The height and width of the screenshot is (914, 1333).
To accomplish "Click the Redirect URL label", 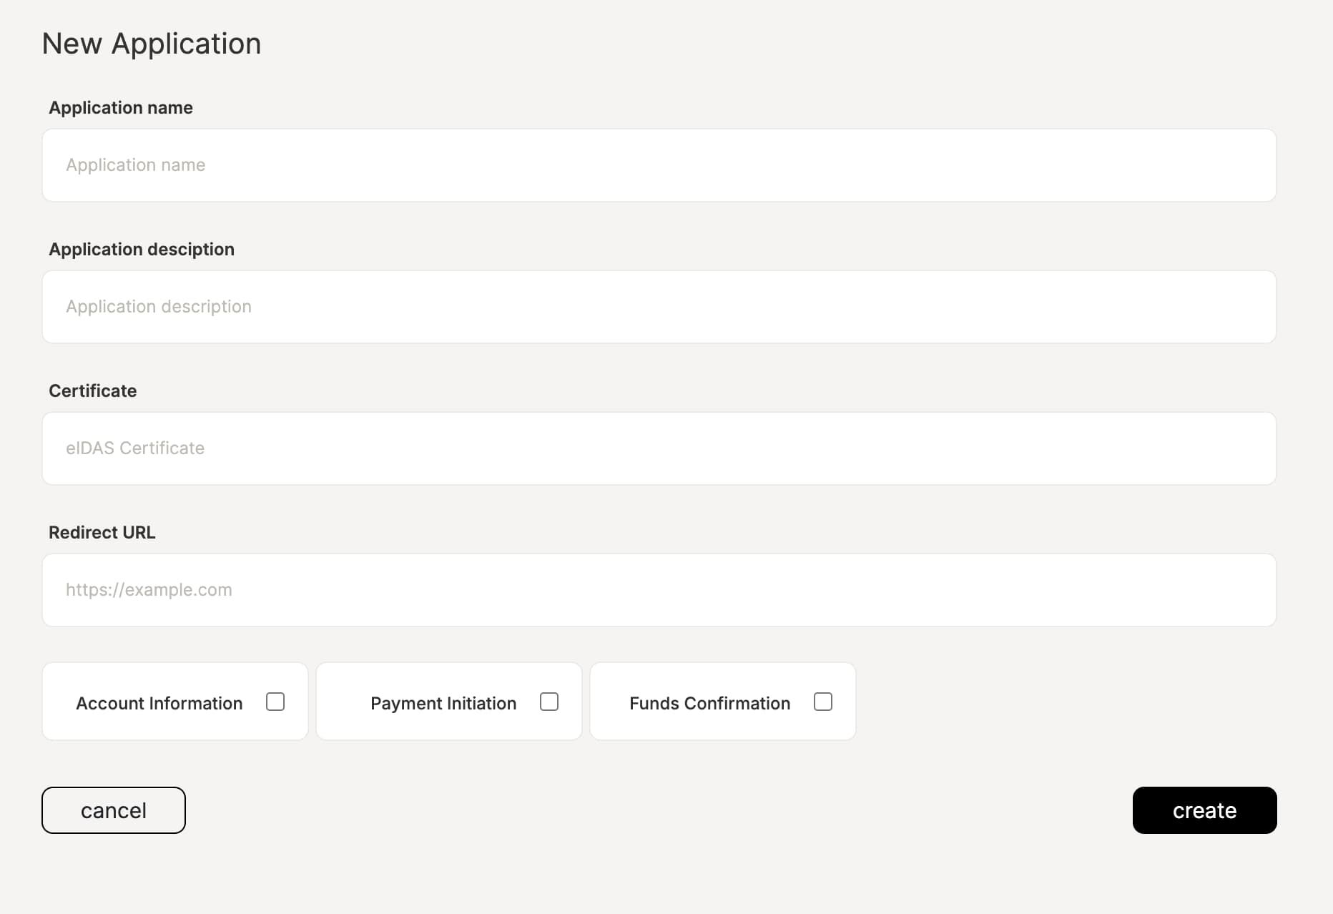I will (x=102, y=532).
